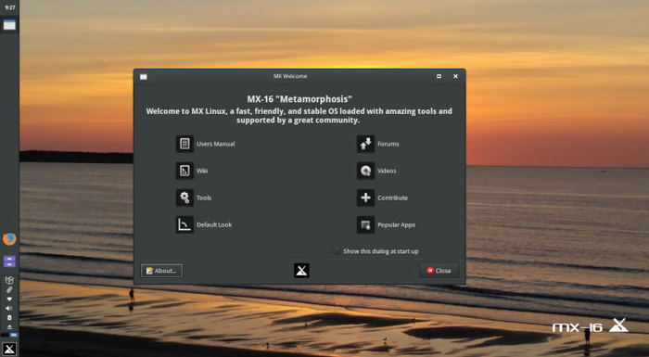Open the purple file manager panel icon

click(x=9, y=261)
